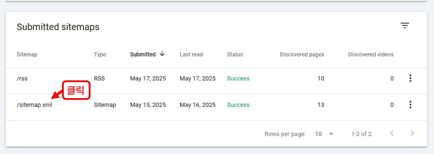This screenshot has width=434, height=154.
Task: Open the /rss sitemap entry
Action: pyautogui.click(x=22, y=78)
